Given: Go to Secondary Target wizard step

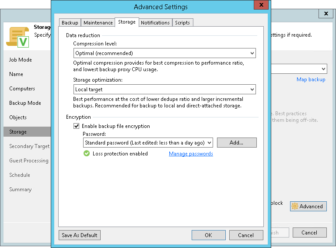Looking at the screenshot, I should click(x=29, y=146).
